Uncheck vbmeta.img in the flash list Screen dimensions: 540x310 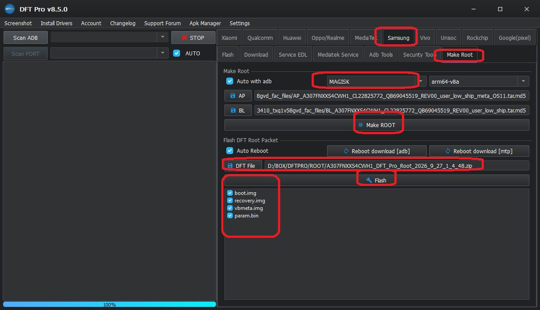pos(230,208)
